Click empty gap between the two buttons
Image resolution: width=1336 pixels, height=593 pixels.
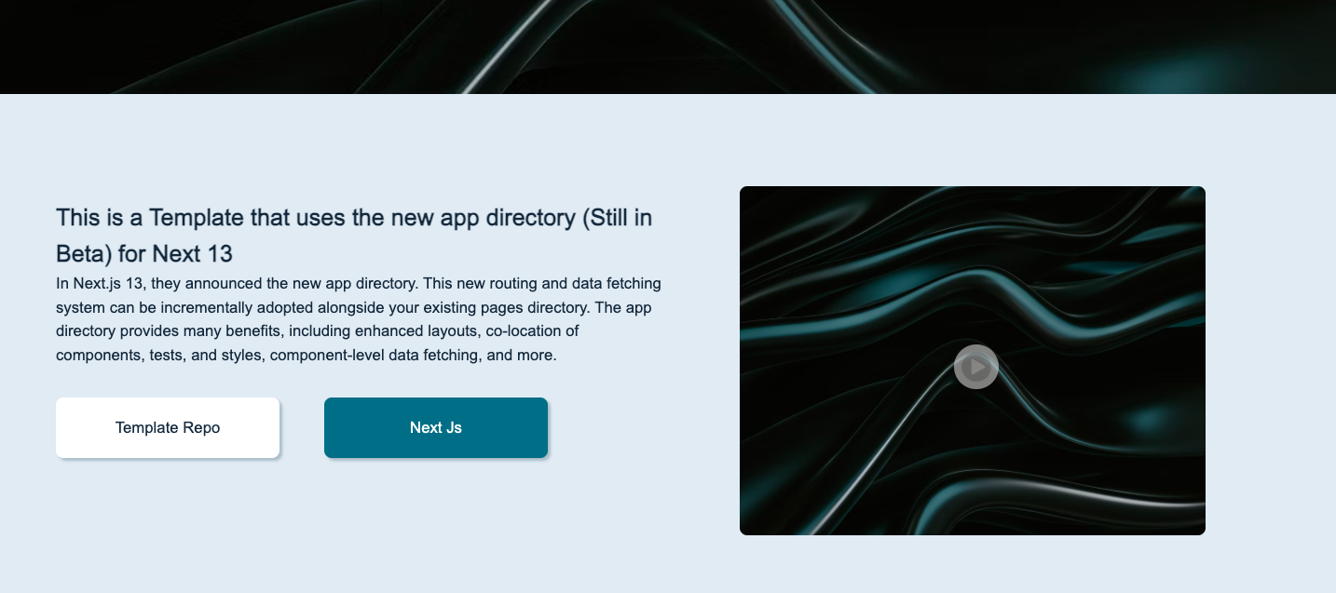[x=302, y=428]
